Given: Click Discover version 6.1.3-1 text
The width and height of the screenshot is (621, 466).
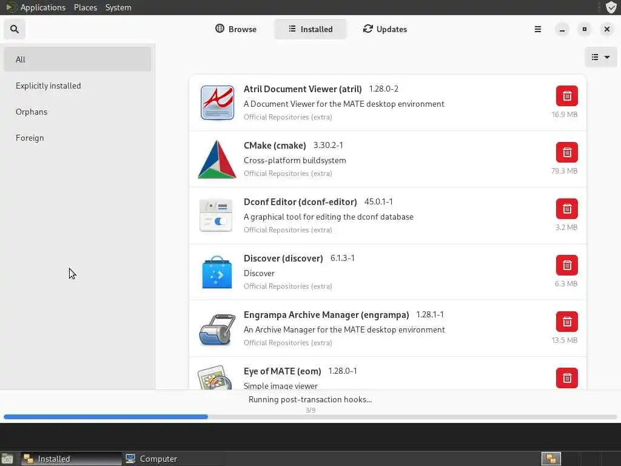Looking at the screenshot, I should pyautogui.click(x=343, y=258).
